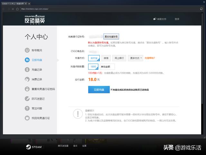This screenshot has width=206, height=155.
Task: Click the 温馨提示 notice heading
Action: (x=89, y=110)
